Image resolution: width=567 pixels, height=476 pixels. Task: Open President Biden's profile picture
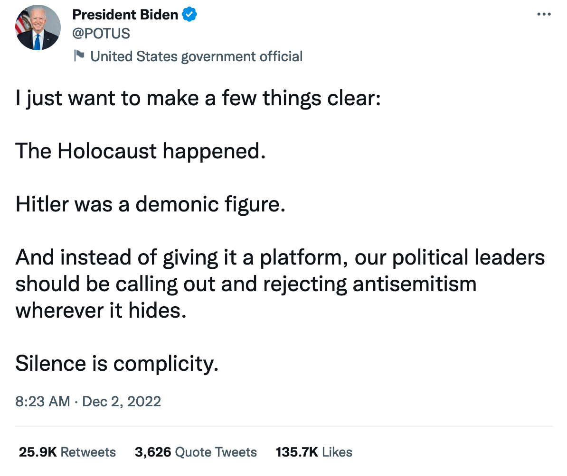point(38,28)
